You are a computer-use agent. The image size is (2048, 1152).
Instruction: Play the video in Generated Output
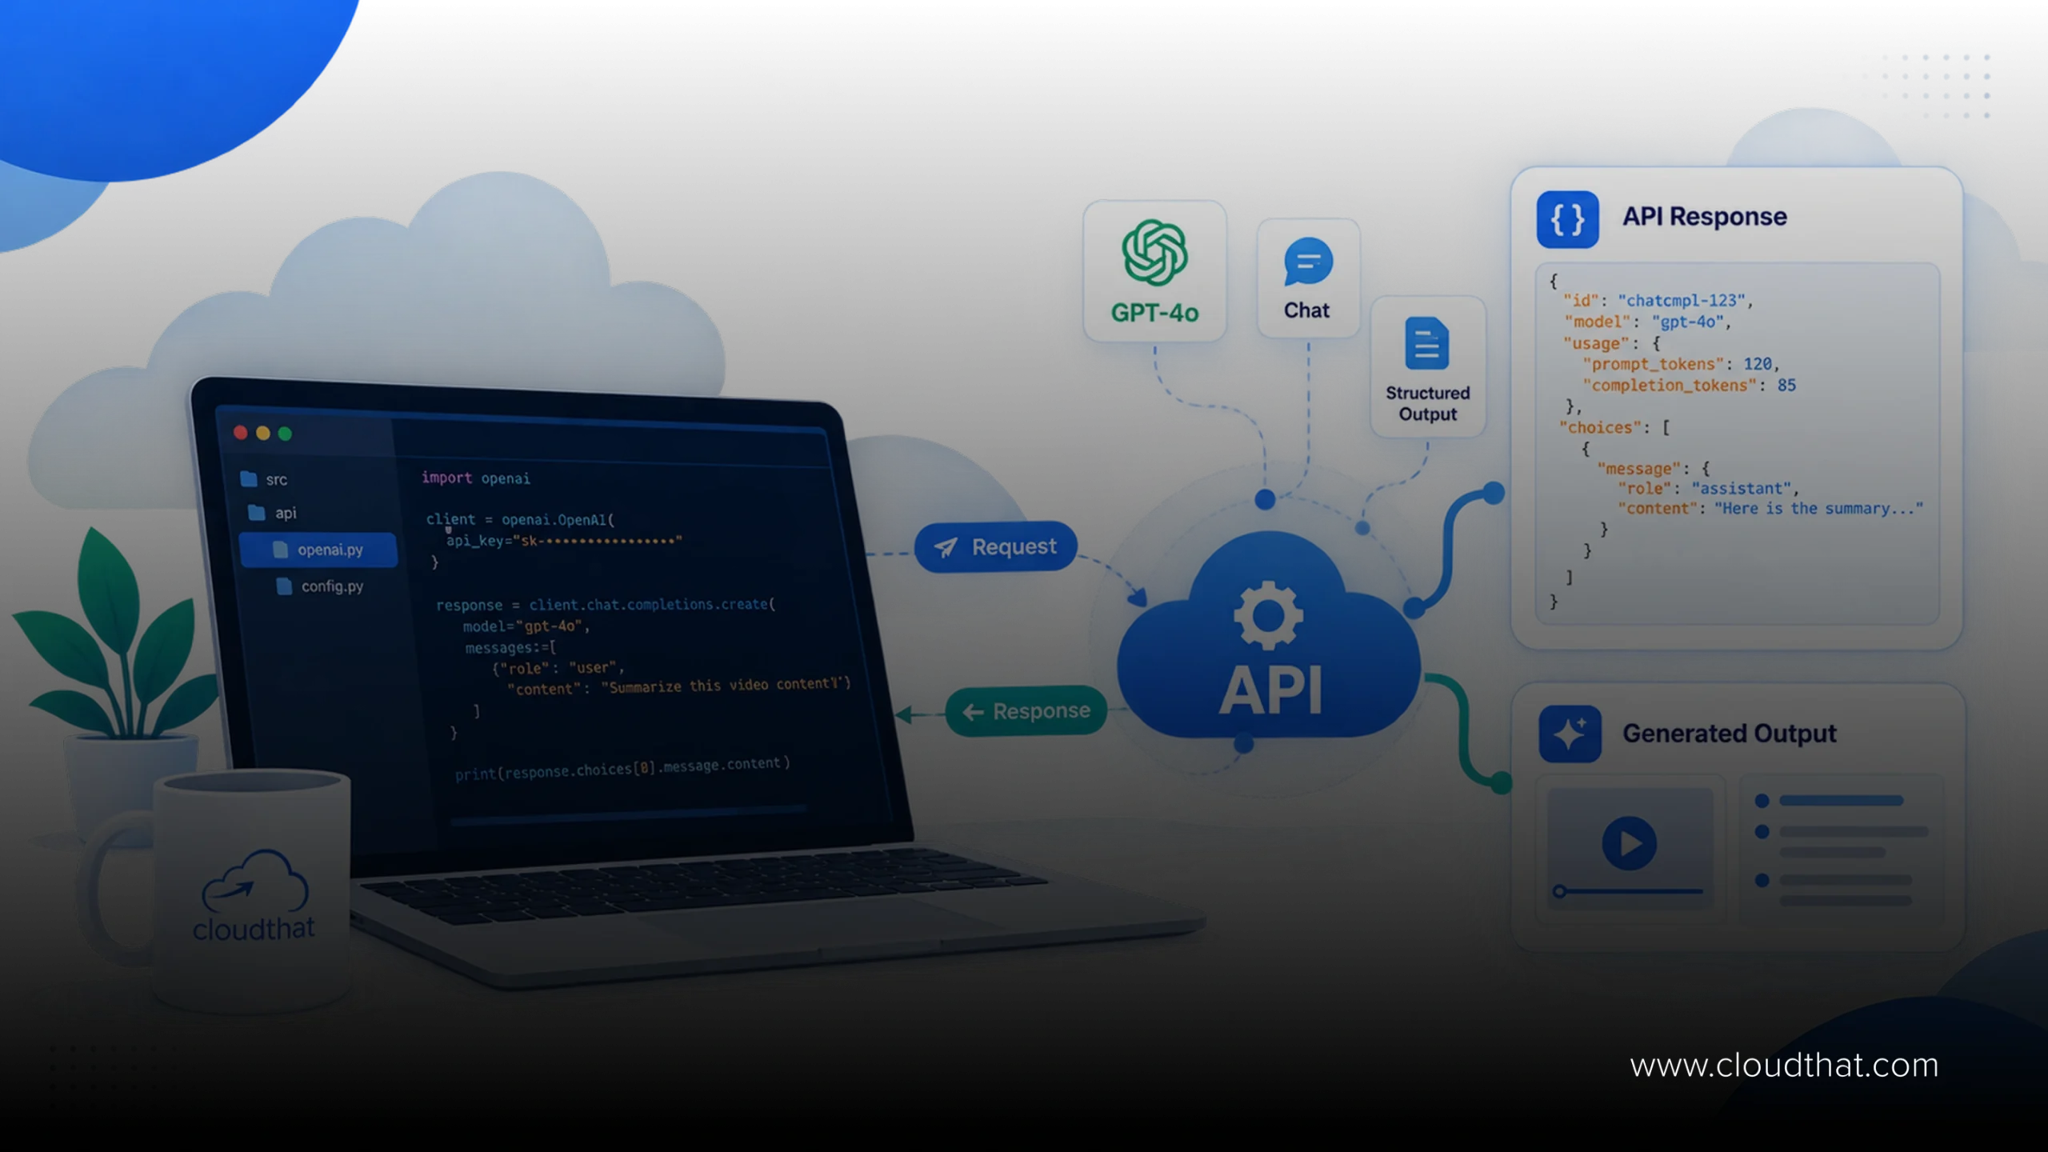coord(1629,843)
